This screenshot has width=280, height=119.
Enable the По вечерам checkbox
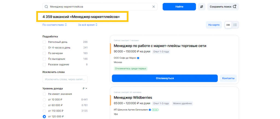point(44,53)
